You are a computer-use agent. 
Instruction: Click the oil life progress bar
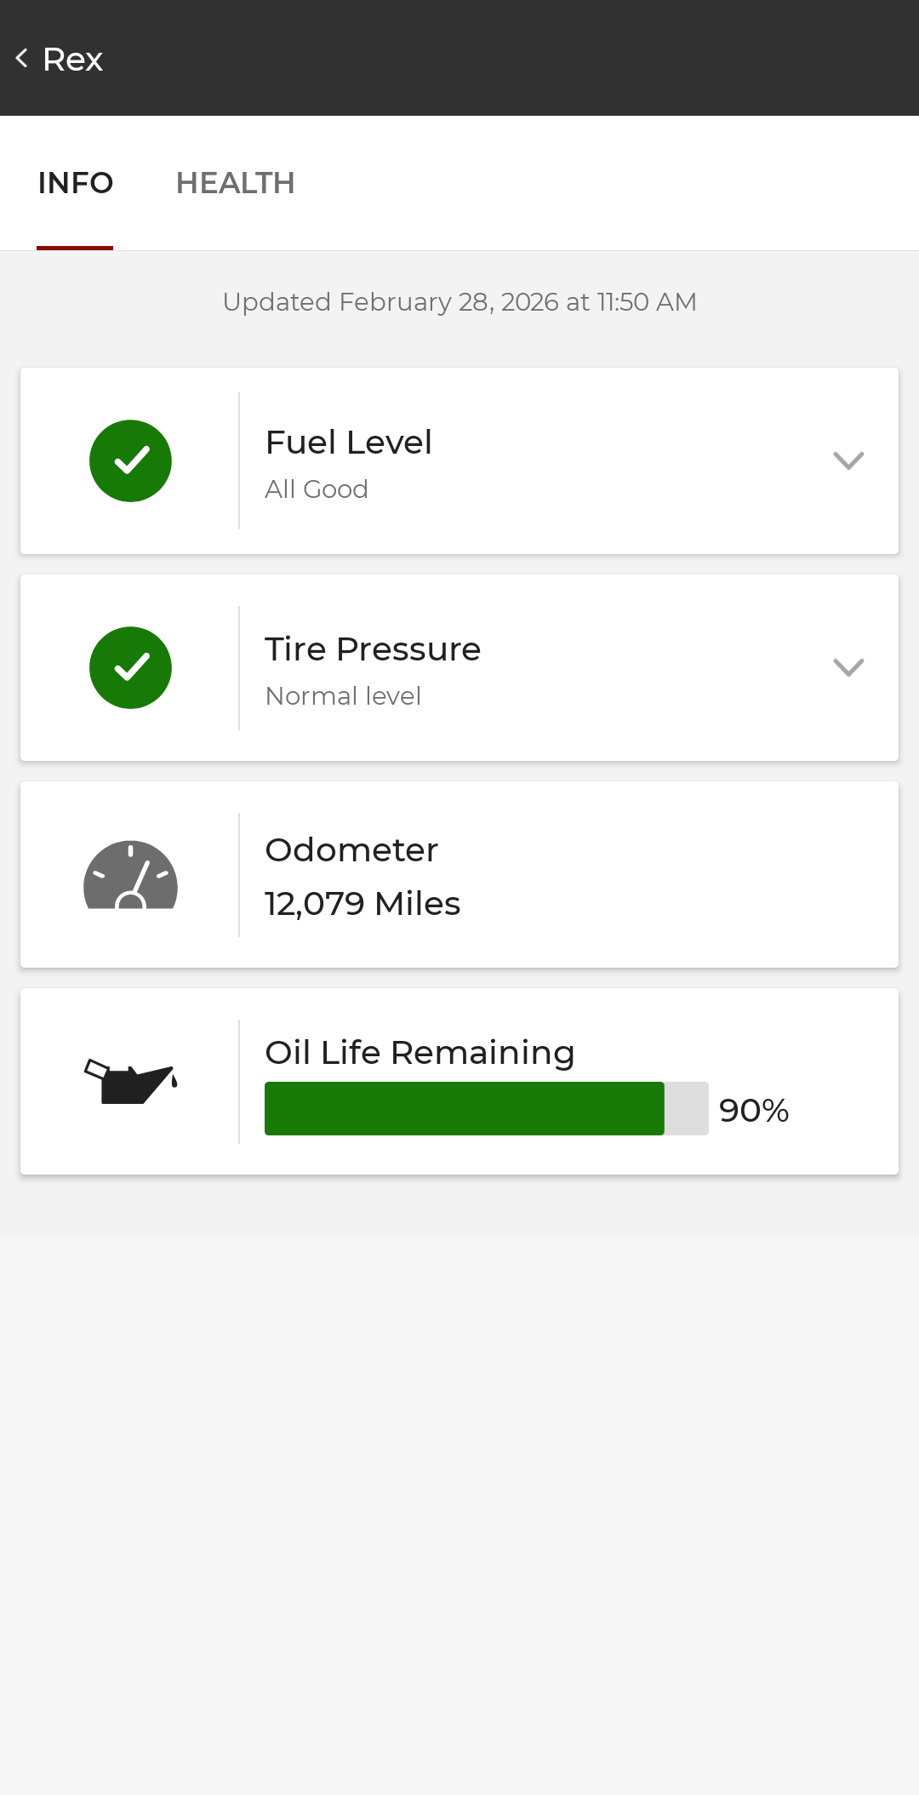coord(485,1108)
